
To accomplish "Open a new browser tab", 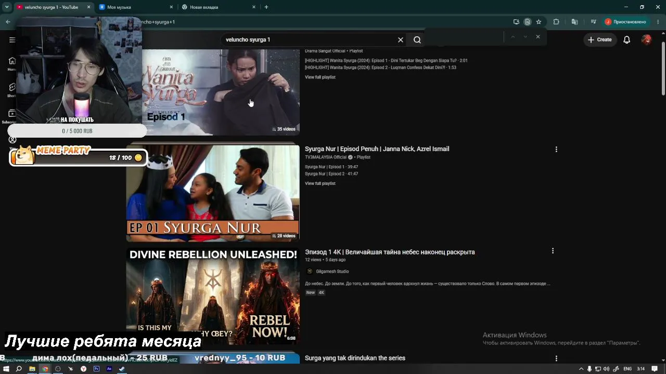I will pyautogui.click(x=266, y=7).
